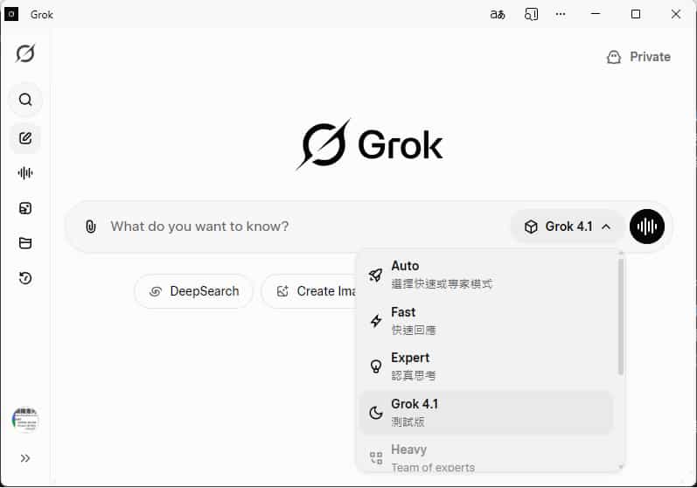Click the app icon in the title bar
697x488 pixels.
click(x=11, y=14)
